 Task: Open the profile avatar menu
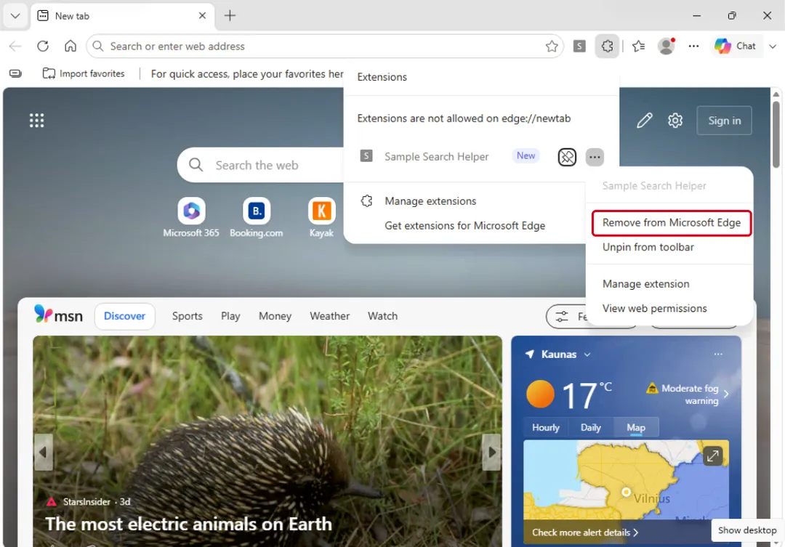click(x=667, y=46)
